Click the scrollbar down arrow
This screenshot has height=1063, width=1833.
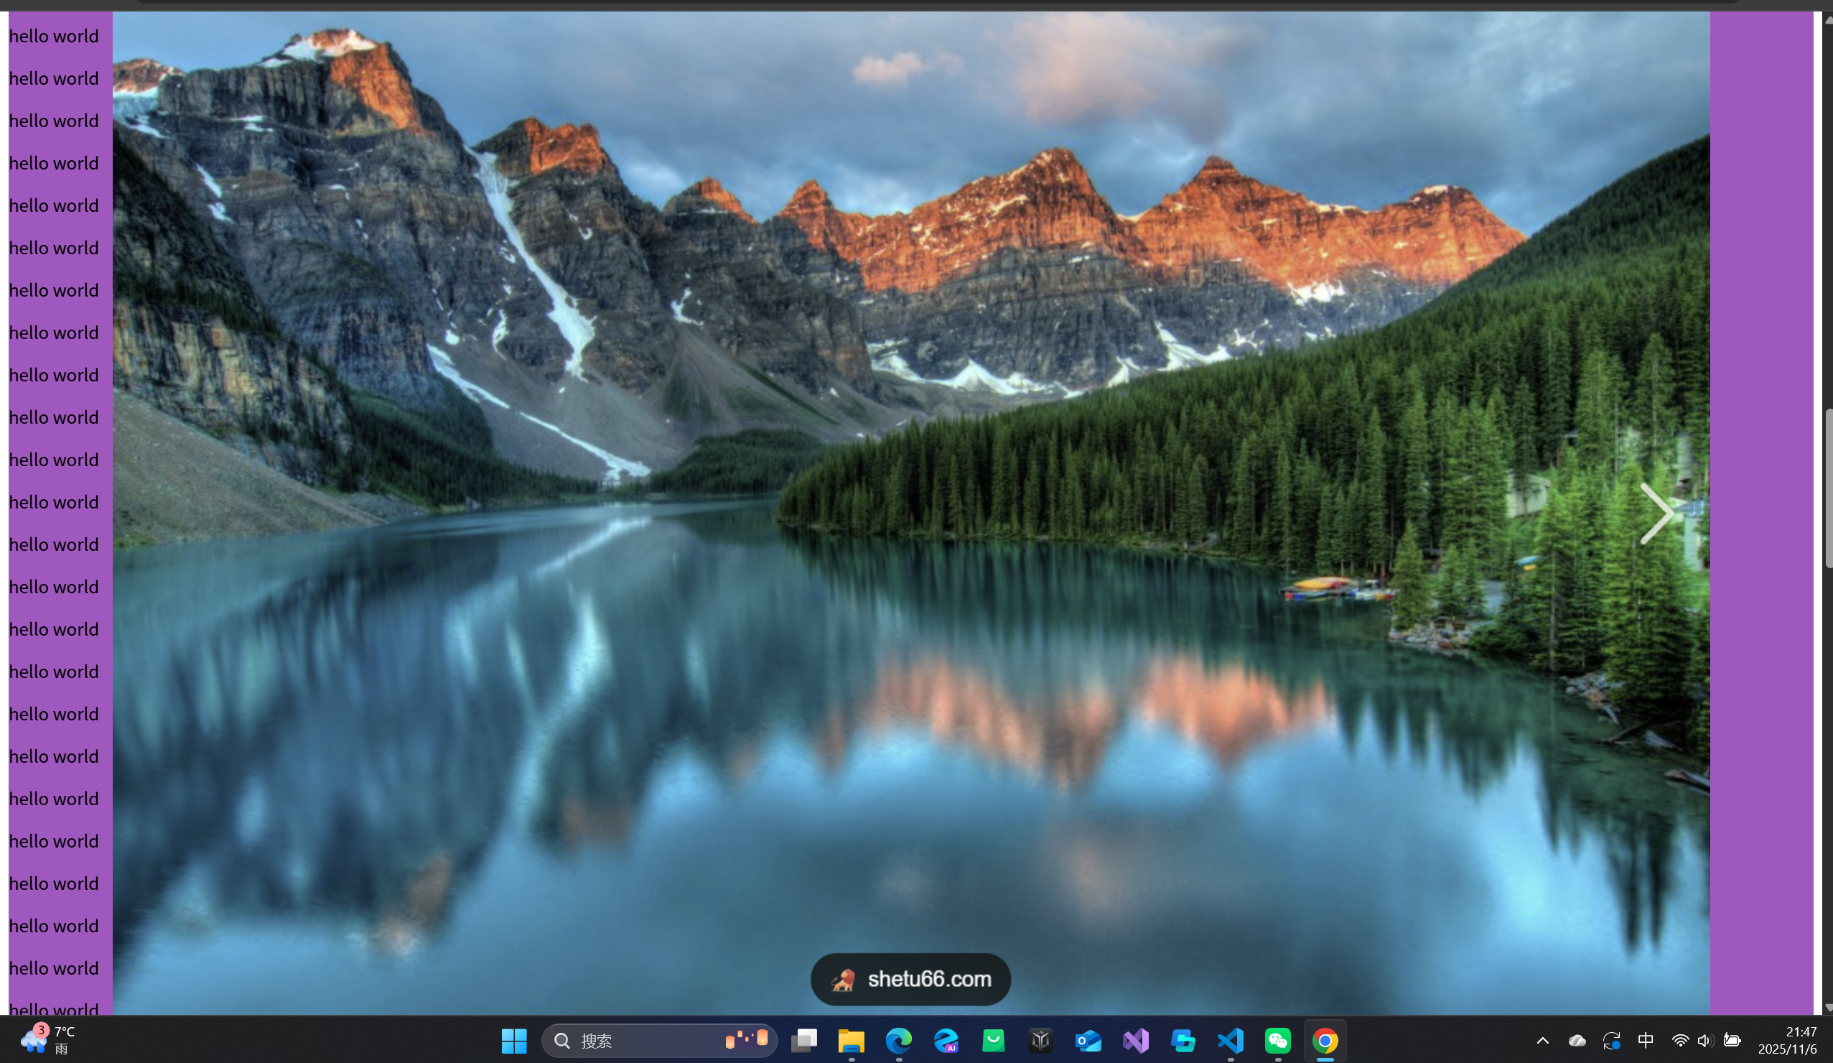(1828, 1008)
